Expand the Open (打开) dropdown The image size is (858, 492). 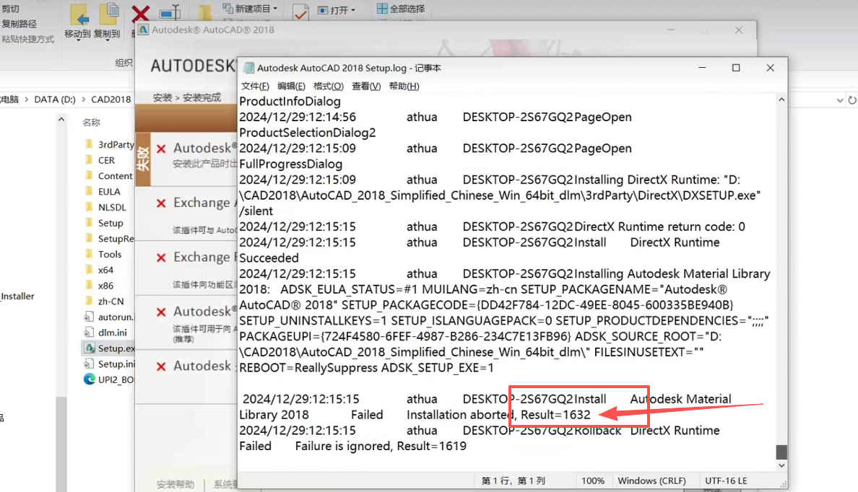pyautogui.click(x=337, y=10)
